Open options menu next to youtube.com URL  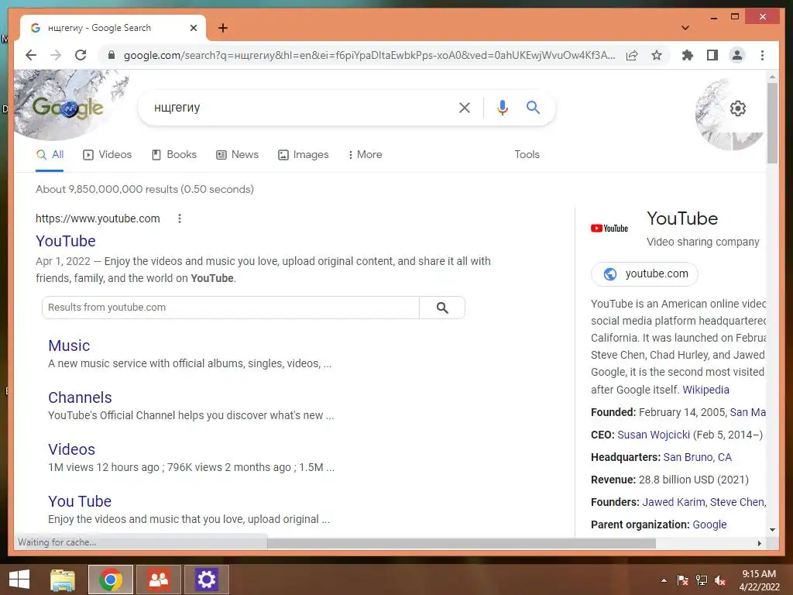pos(180,218)
